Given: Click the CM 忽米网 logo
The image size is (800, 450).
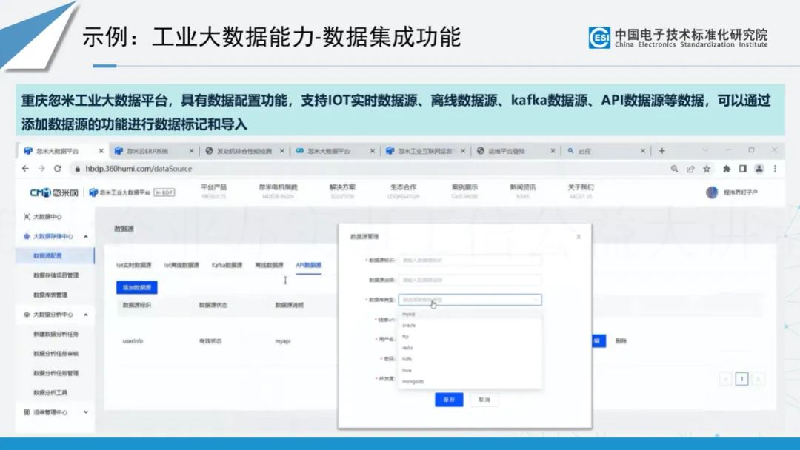Looking at the screenshot, I should click(54, 192).
